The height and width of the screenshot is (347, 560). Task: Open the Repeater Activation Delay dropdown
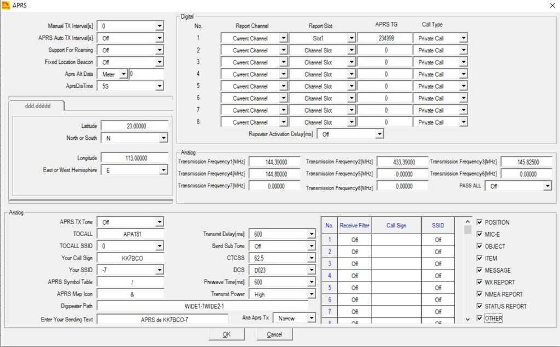coord(379,134)
